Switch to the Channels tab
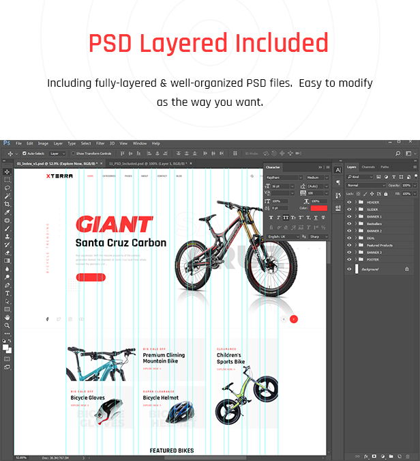 (x=368, y=167)
